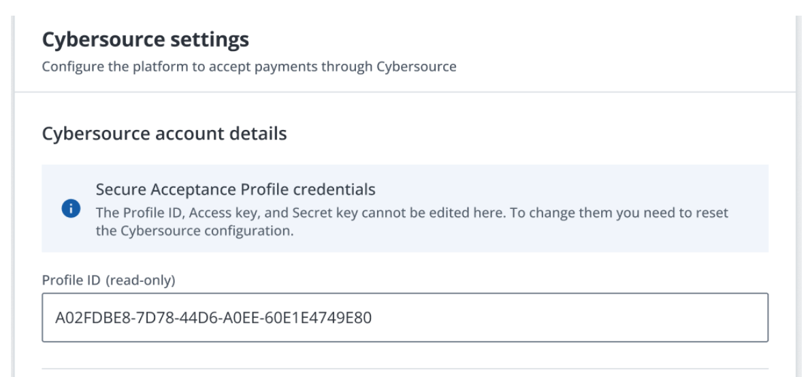This screenshot has height=377, width=810.
Task: Click the Profile ID read-only field
Action: [x=405, y=317]
